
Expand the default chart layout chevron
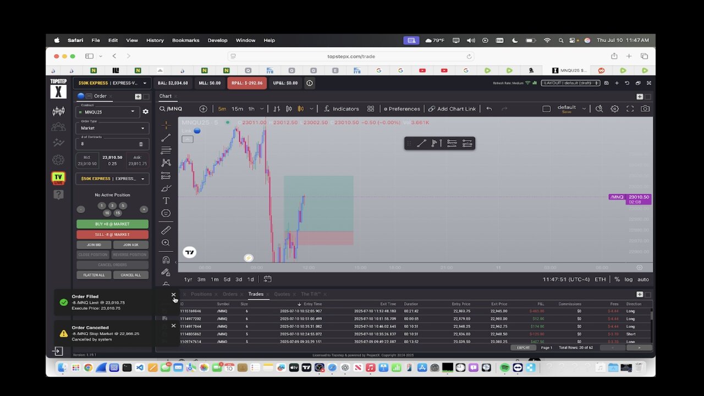[x=584, y=109]
